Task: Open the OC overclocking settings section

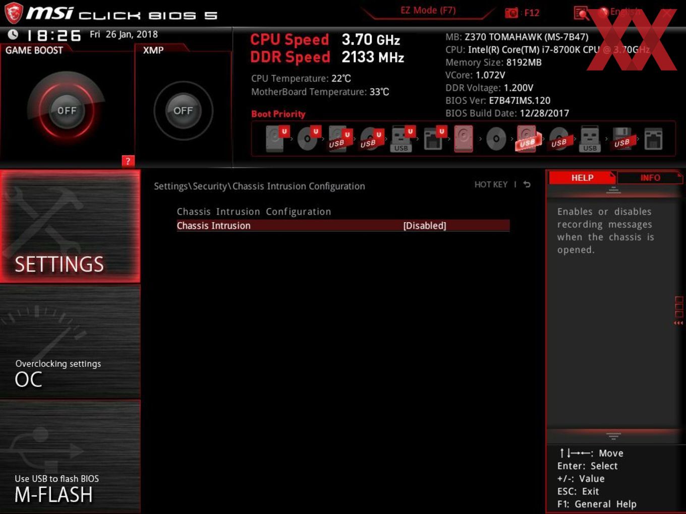Action: click(70, 342)
